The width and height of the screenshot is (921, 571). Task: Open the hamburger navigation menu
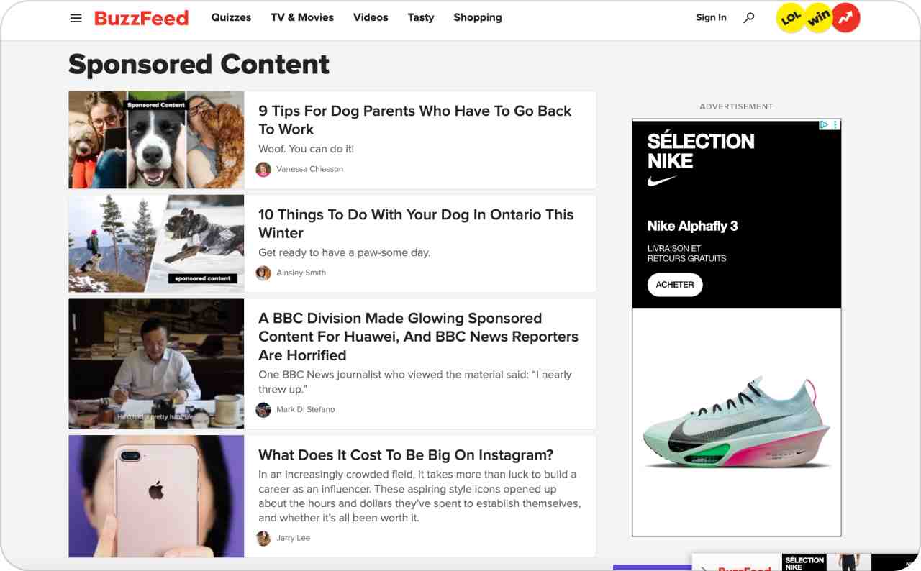tap(76, 17)
